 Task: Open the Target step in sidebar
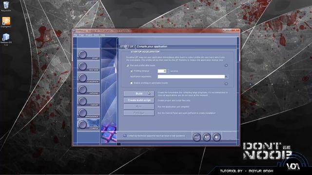[x=88, y=102]
